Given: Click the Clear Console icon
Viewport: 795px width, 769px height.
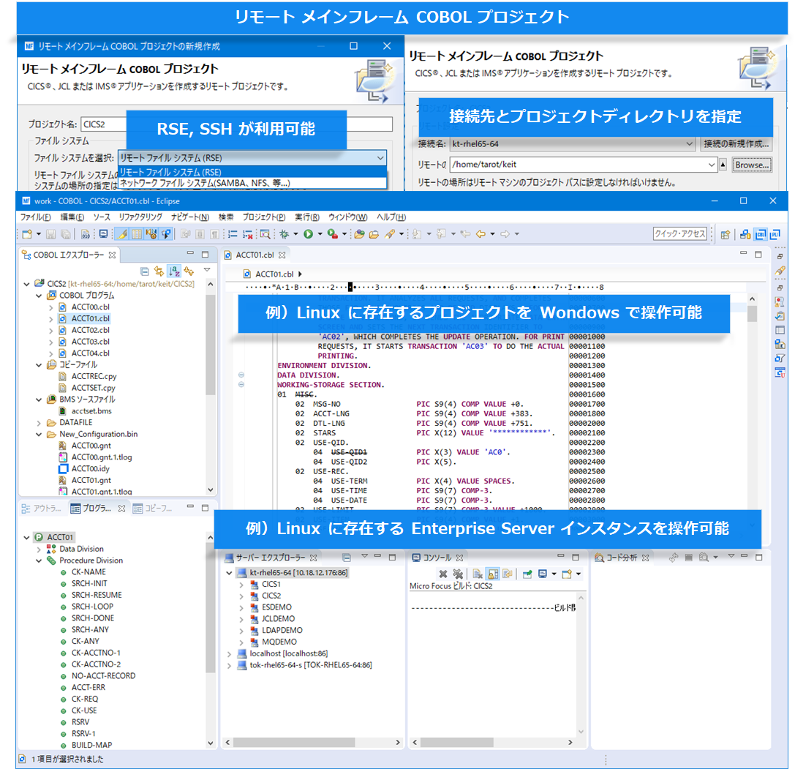Looking at the screenshot, I should pos(478,574).
